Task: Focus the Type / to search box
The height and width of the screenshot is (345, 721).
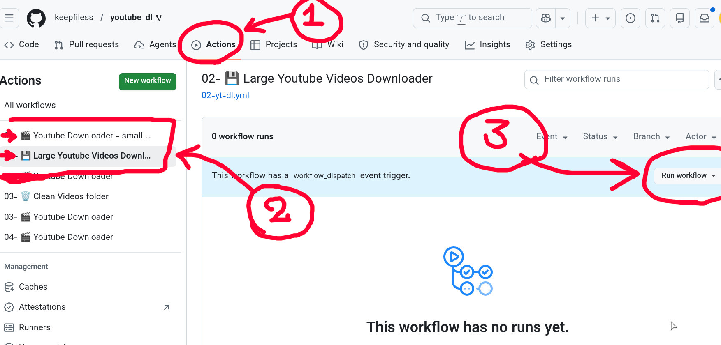Action: click(x=472, y=18)
